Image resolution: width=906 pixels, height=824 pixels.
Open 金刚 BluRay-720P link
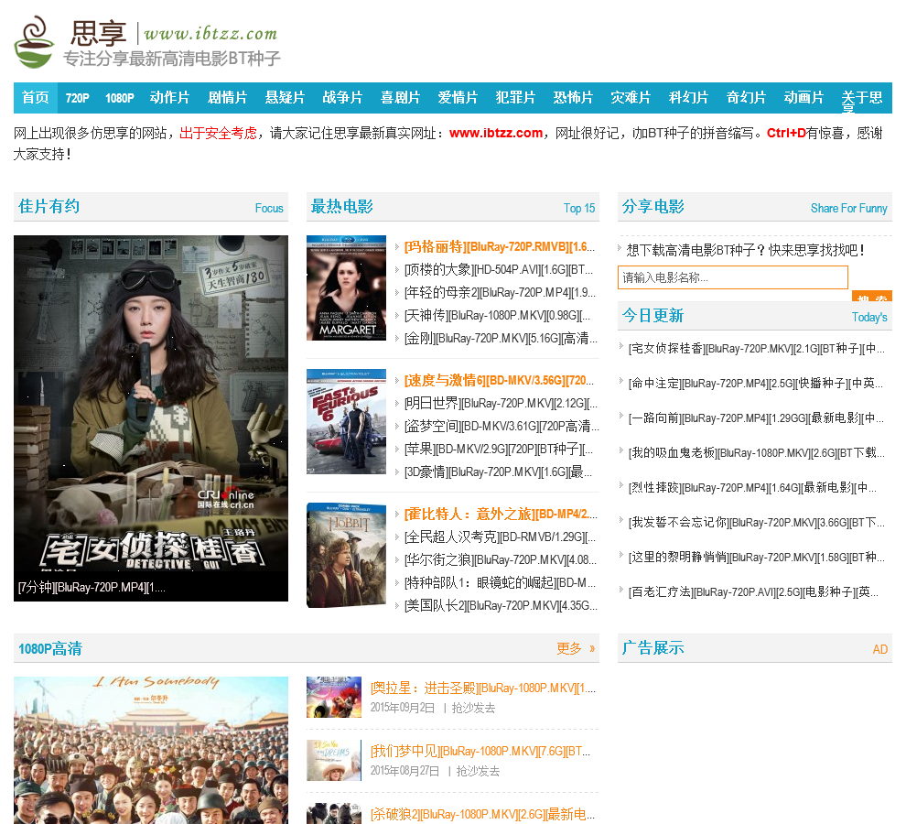pos(501,338)
